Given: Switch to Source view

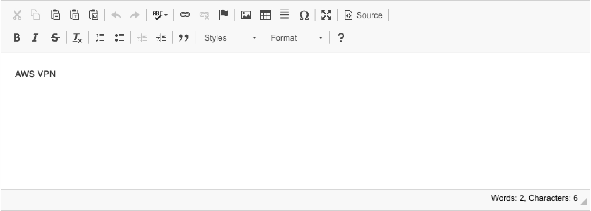Looking at the screenshot, I should click(363, 15).
